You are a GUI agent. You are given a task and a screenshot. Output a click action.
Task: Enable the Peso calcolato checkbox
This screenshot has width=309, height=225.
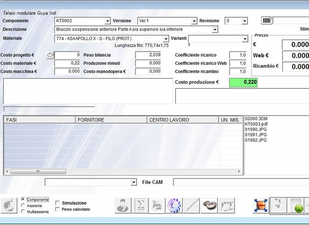(57, 209)
